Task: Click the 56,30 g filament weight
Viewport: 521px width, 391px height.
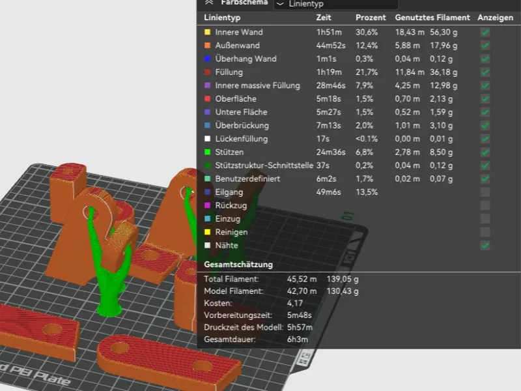Action: pyautogui.click(x=444, y=32)
